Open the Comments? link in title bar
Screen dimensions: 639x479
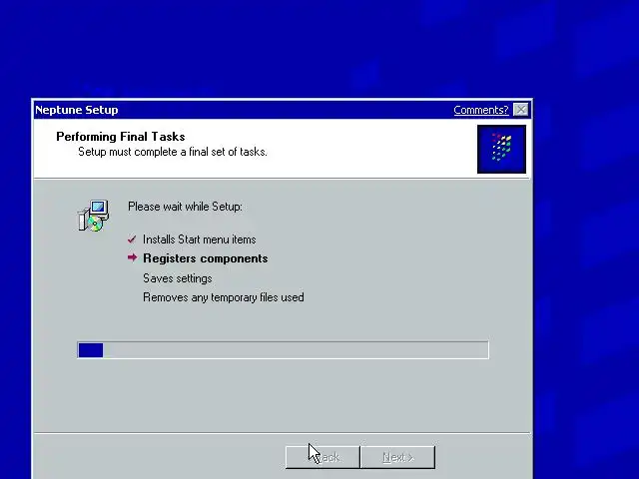(x=481, y=110)
